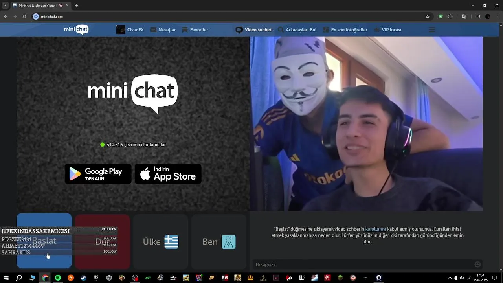The height and width of the screenshot is (283, 503).
Task: Open the Google Play download badge
Action: click(x=98, y=174)
